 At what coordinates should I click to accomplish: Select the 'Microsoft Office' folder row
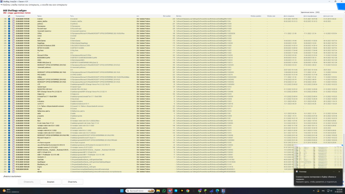click(x=171, y=55)
